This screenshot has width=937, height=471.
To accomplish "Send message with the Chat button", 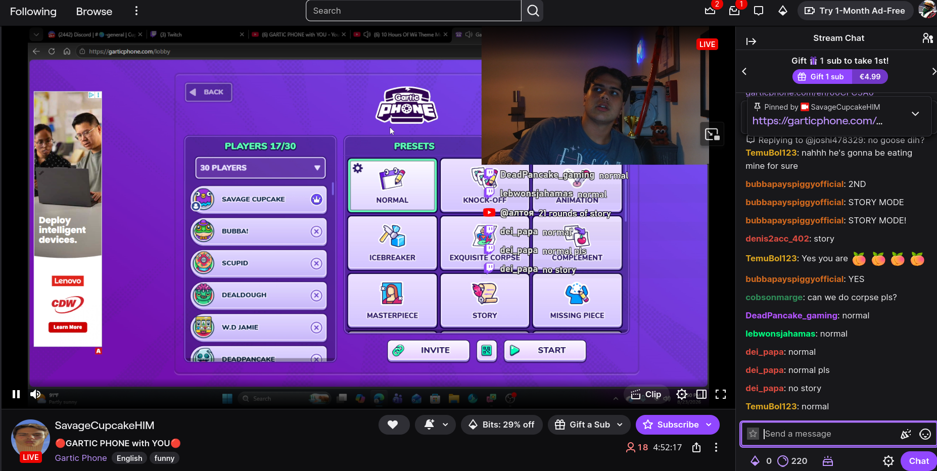I will (x=918, y=461).
